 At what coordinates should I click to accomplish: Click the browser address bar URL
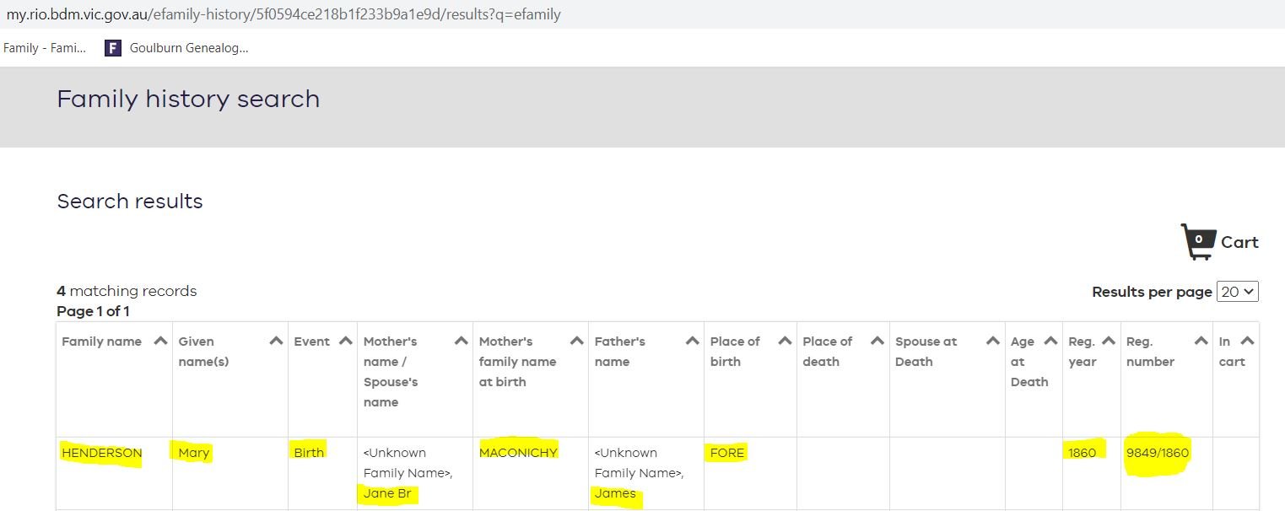pos(283,14)
